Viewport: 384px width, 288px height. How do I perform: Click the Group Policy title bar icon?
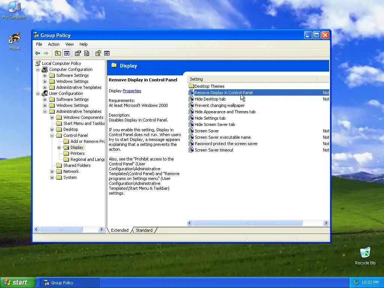pyautogui.click(x=36, y=35)
